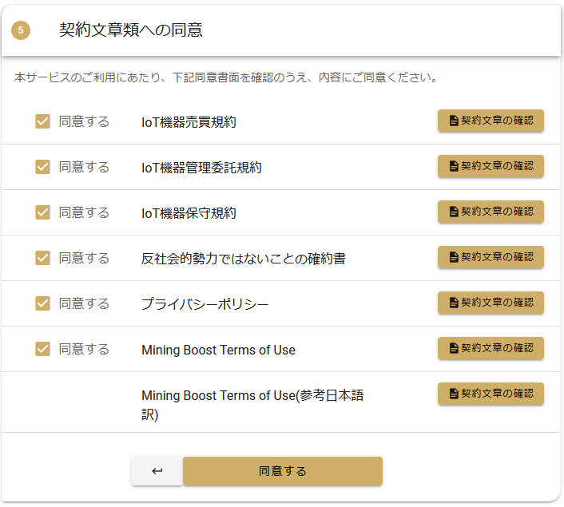
Task: Open document icon for IoT機器管理委託規約 contract
Action: [454, 166]
